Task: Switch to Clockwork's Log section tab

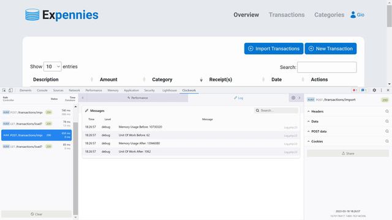Action: pyautogui.click(x=238, y=98)
